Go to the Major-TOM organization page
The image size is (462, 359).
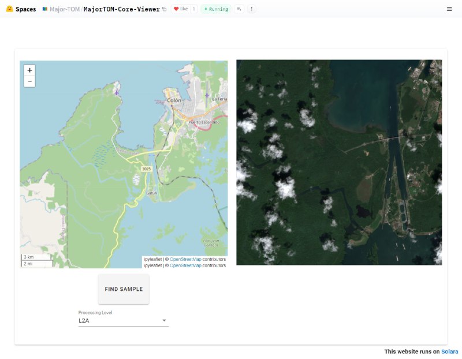(64, 9)
